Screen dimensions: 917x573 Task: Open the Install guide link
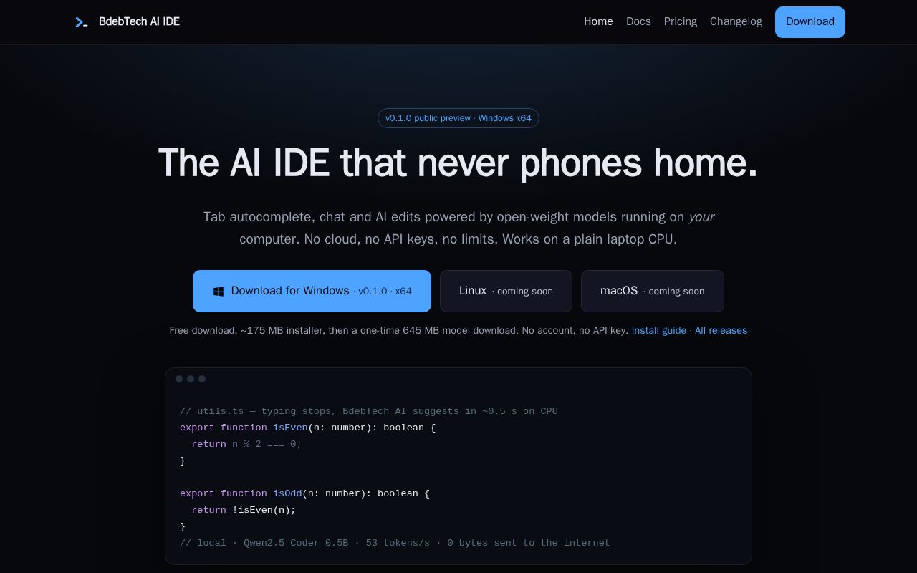pos(659,330)
